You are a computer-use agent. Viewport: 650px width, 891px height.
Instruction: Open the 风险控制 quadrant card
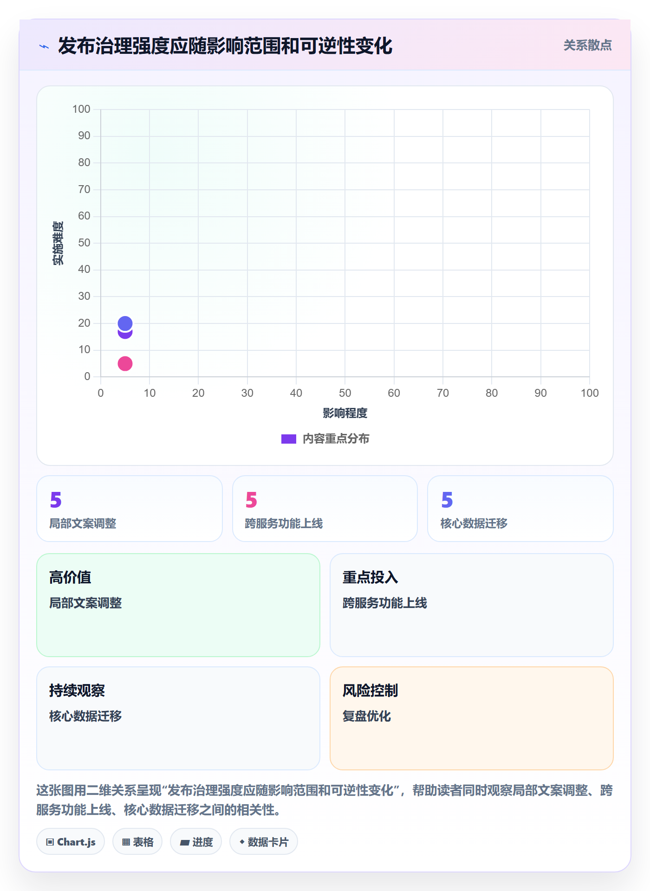(472, 718)
